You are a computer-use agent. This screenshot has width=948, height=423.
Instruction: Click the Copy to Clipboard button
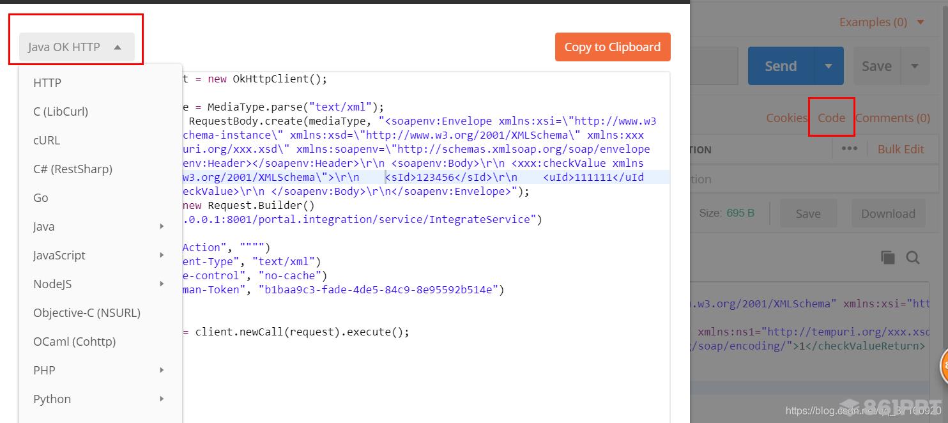[x=613, y=47]
